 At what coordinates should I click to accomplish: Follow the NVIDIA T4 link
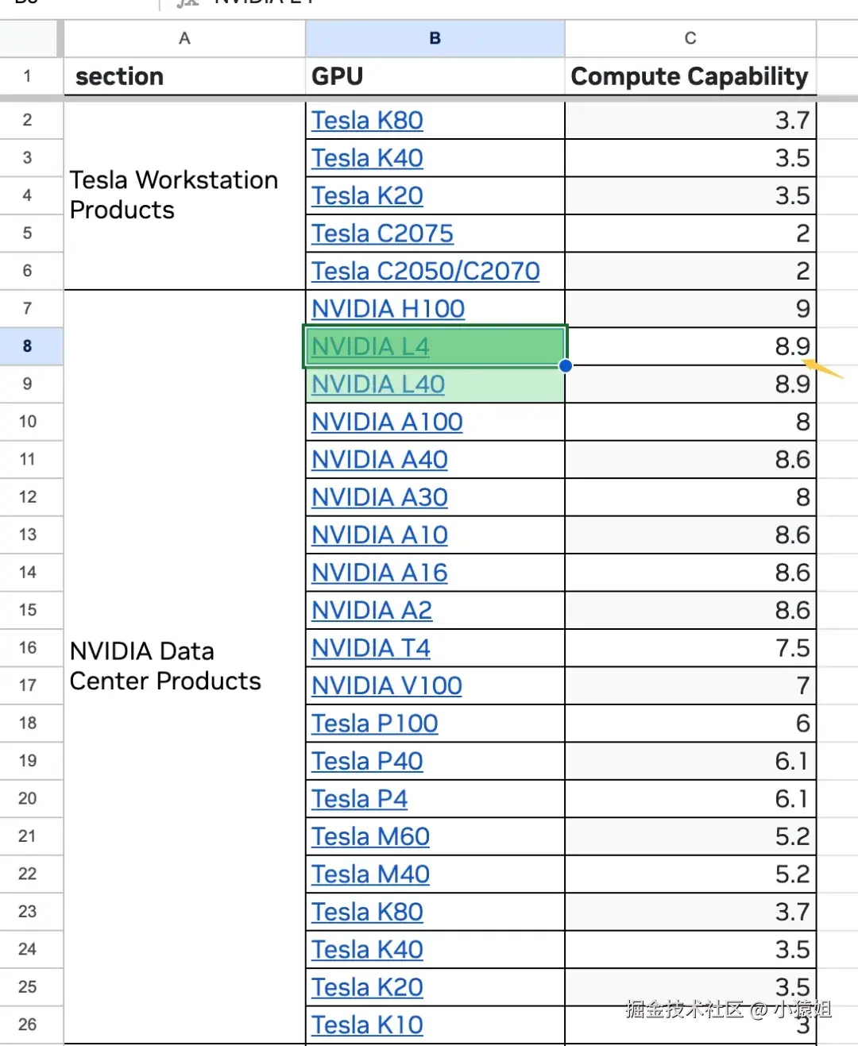point(370,648)
